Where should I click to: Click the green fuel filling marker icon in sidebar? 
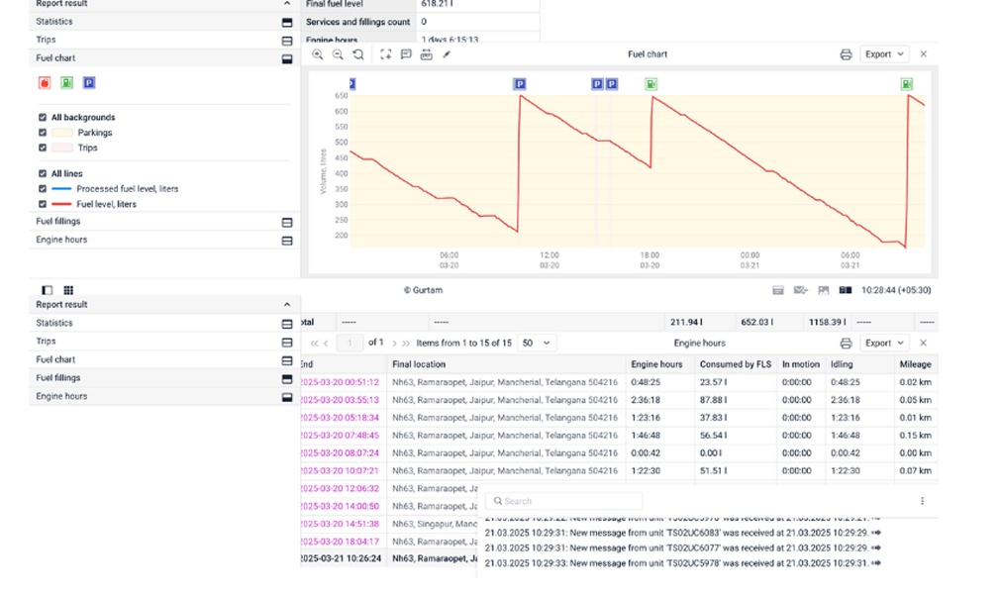[x=67, y=83]
